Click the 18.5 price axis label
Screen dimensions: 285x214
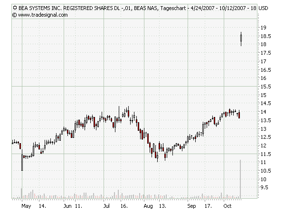[x=266, y=36]
